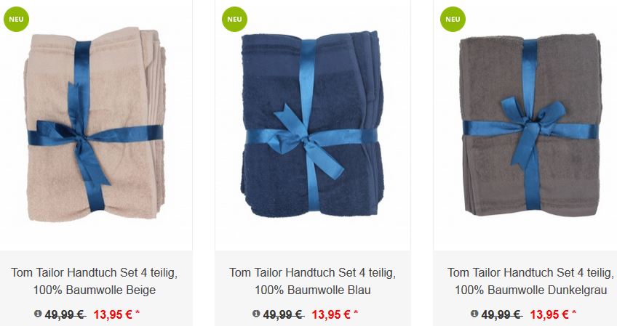617x326 pixels.
Task: Open the Tom Tailor Handtuch Set Beige title link
Action: 95,281
